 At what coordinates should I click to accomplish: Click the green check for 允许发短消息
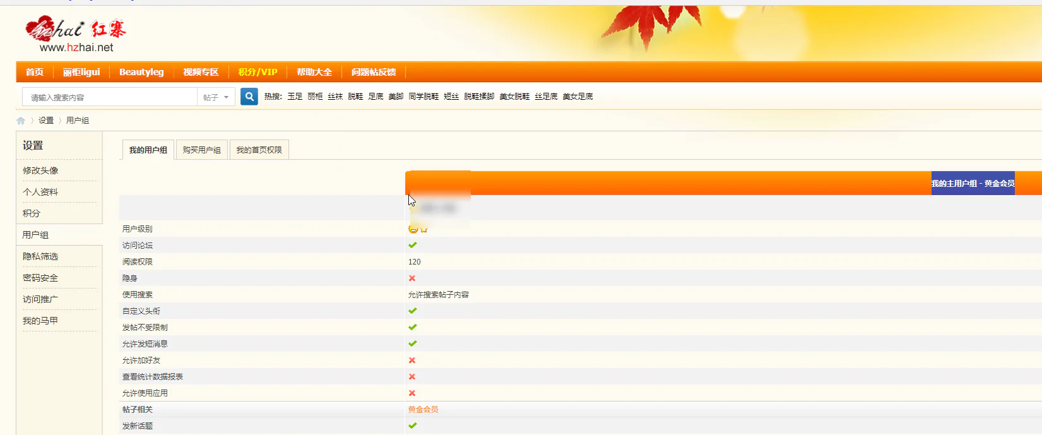pos(413,343)
